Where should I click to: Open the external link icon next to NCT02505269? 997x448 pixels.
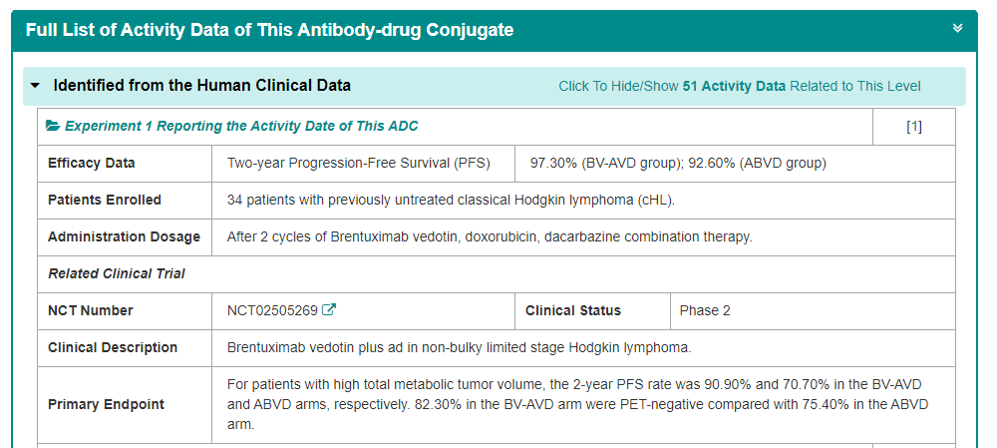coord(329,310)
